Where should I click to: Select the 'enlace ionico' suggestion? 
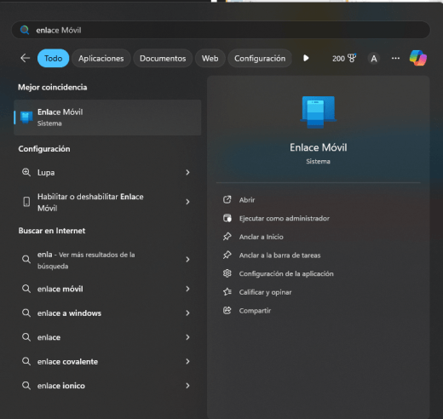107,386
